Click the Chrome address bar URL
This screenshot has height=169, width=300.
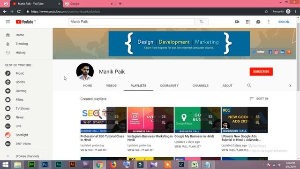pos(66,11)
